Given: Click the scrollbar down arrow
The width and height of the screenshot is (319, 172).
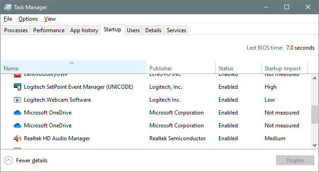Looking at the screenshot, I should coord(314,145).
